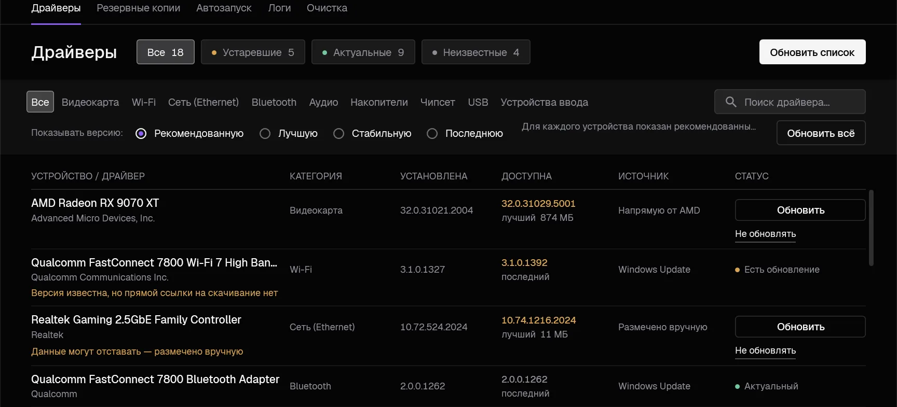Filter category by Чипсет
The height and width of the screenshot is (407, 897).
click(438, 102)
